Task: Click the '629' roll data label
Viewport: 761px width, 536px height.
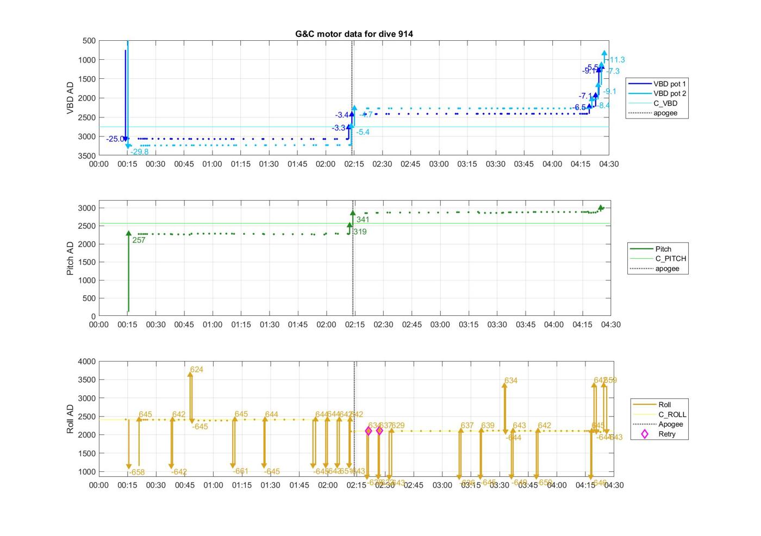Action: click(x=398, y=426)
